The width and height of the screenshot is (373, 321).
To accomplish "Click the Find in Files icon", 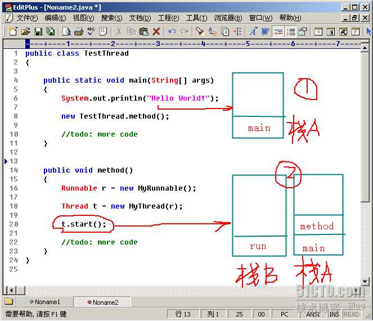I will coord(225,31).
